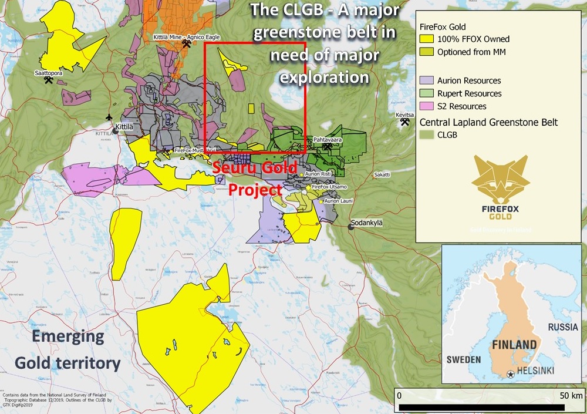Click the 'Aurion Risti' map label
Image resolution: width=587 pixels, height=414 pixels.
[318, 174]
